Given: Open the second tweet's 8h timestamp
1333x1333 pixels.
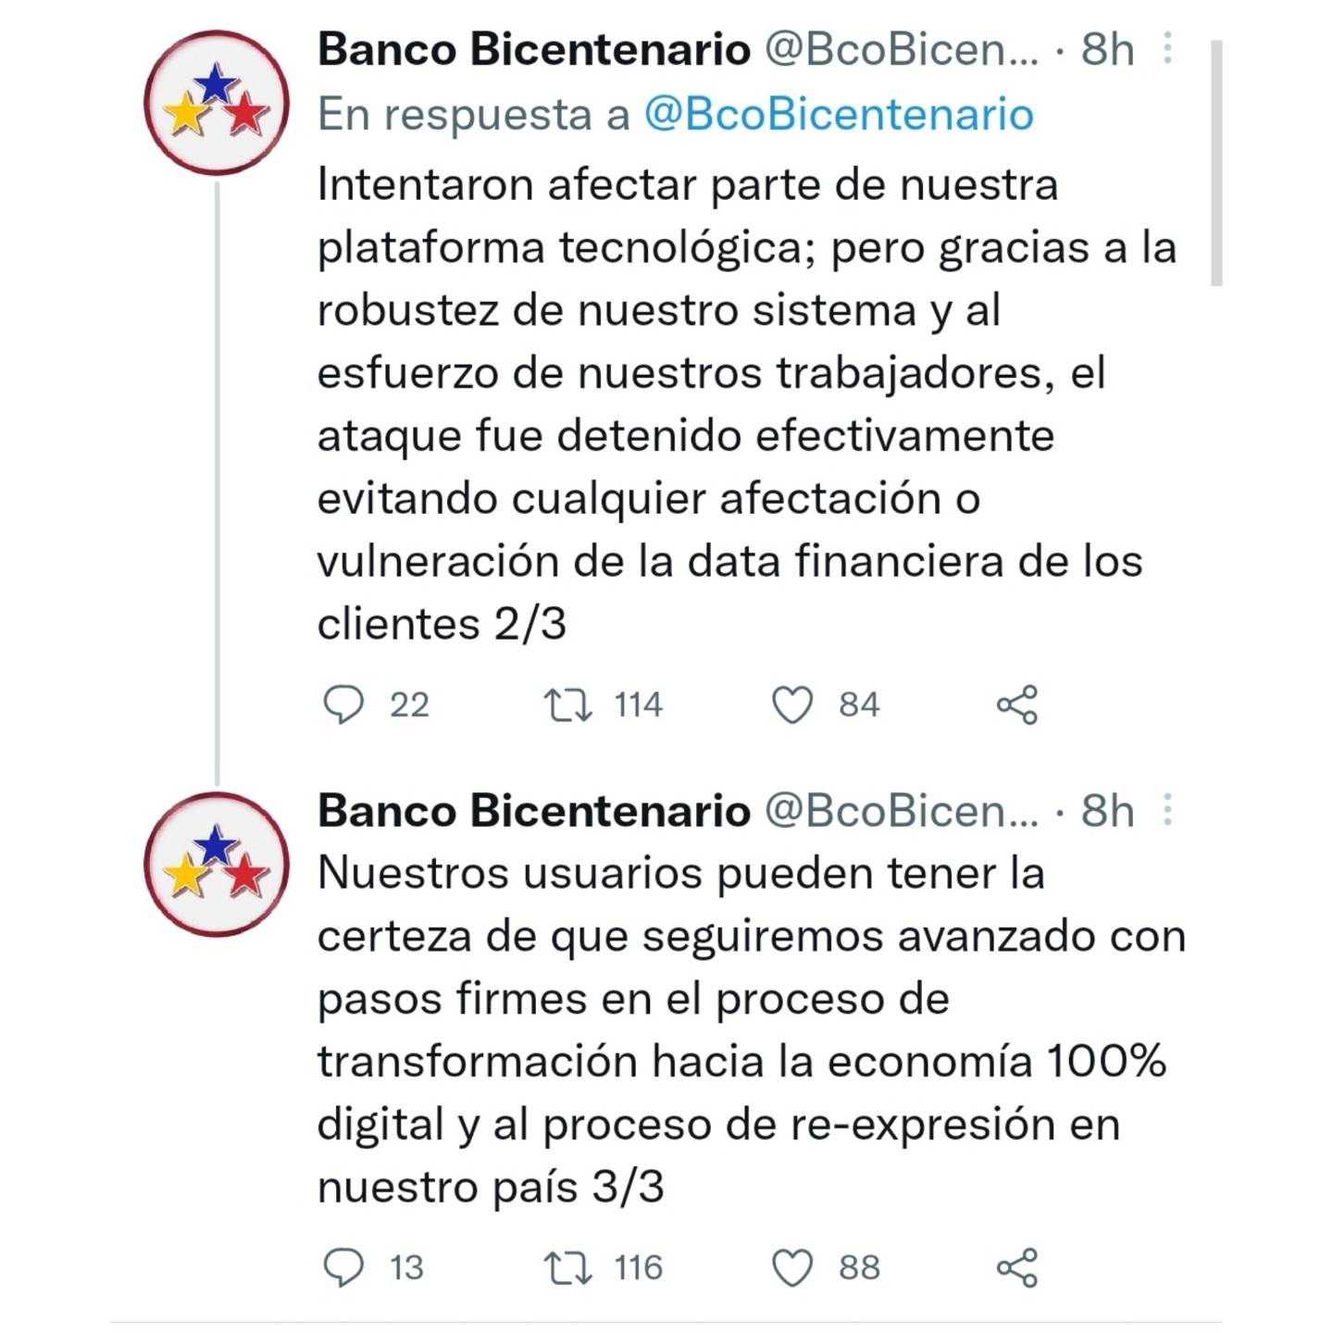Looking at the screenshot, I should tap(1107, 811).
